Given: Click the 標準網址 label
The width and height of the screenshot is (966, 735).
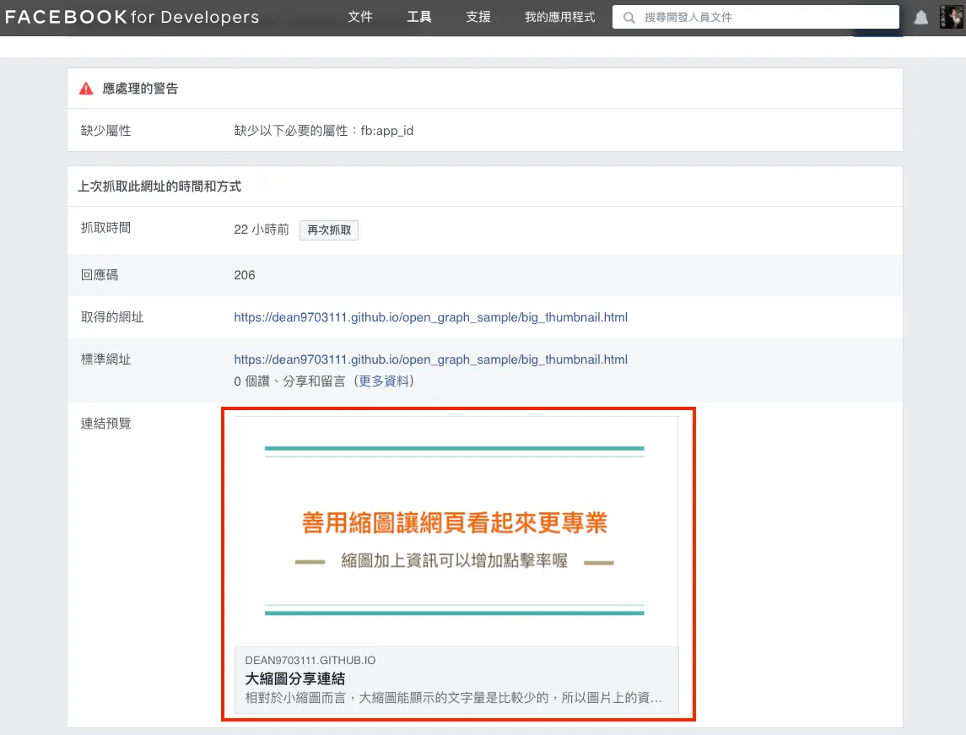Looking at the screenshot, I should (x=106, y=359).
